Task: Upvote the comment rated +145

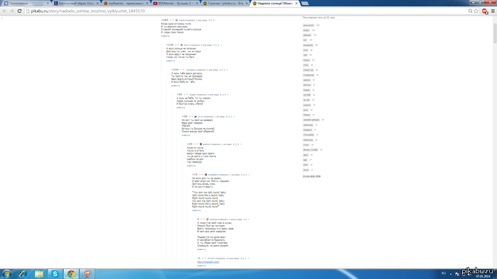Action: 181,70
